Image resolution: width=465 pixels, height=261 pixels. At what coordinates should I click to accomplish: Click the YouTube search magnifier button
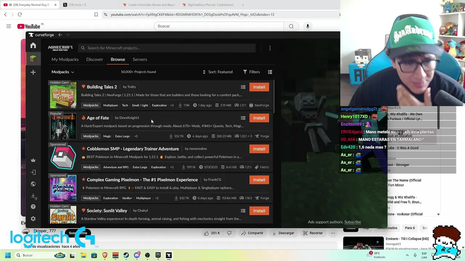point(291,26)
